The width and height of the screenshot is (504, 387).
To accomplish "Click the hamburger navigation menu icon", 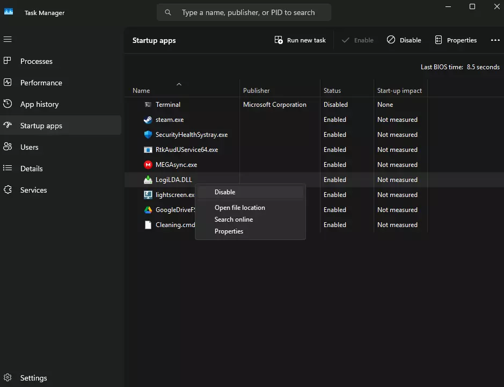I will [8, 39].
